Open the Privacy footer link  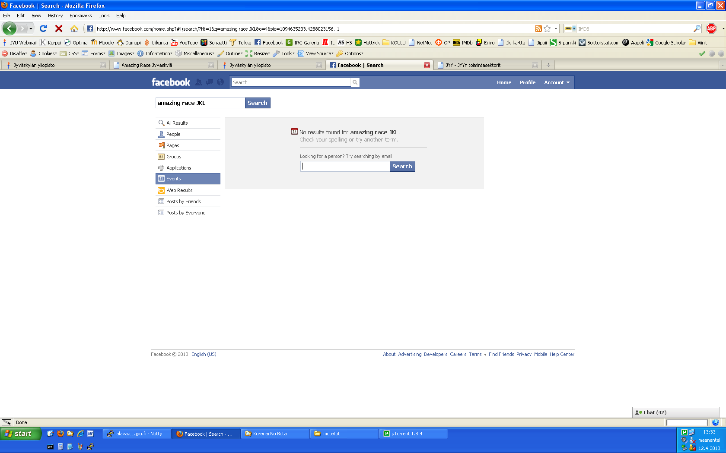point(524,354)
